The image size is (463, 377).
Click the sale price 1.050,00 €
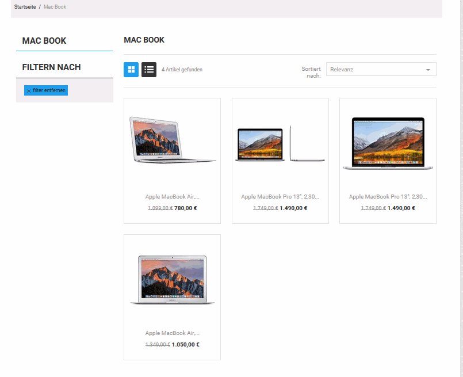(185, 345)
